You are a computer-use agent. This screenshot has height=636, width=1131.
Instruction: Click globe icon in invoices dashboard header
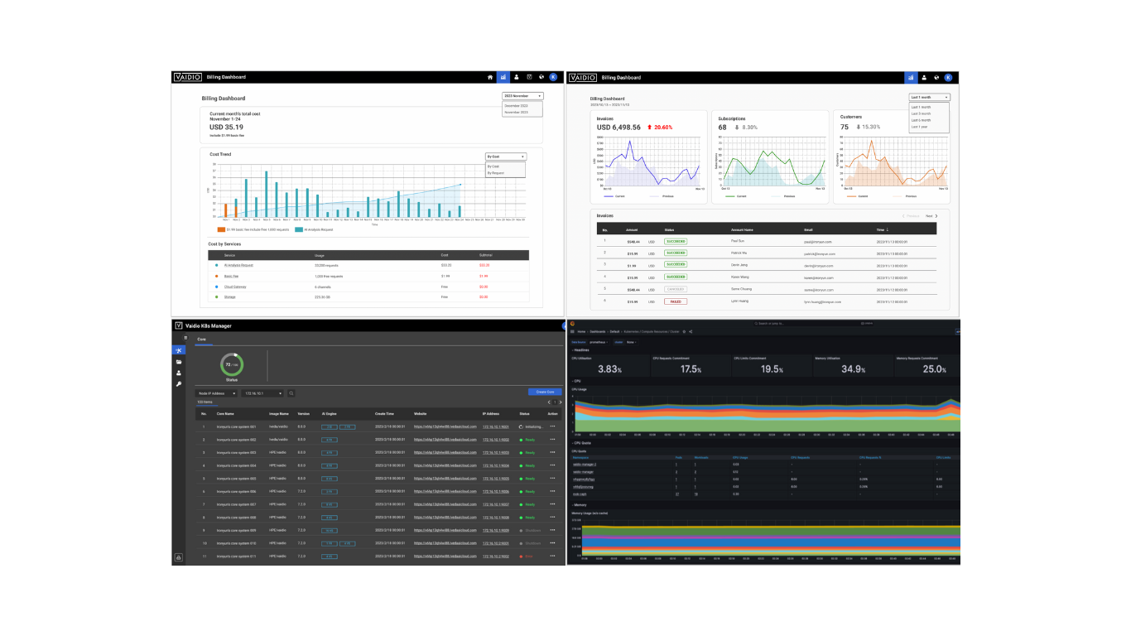(x=936, y=77)
